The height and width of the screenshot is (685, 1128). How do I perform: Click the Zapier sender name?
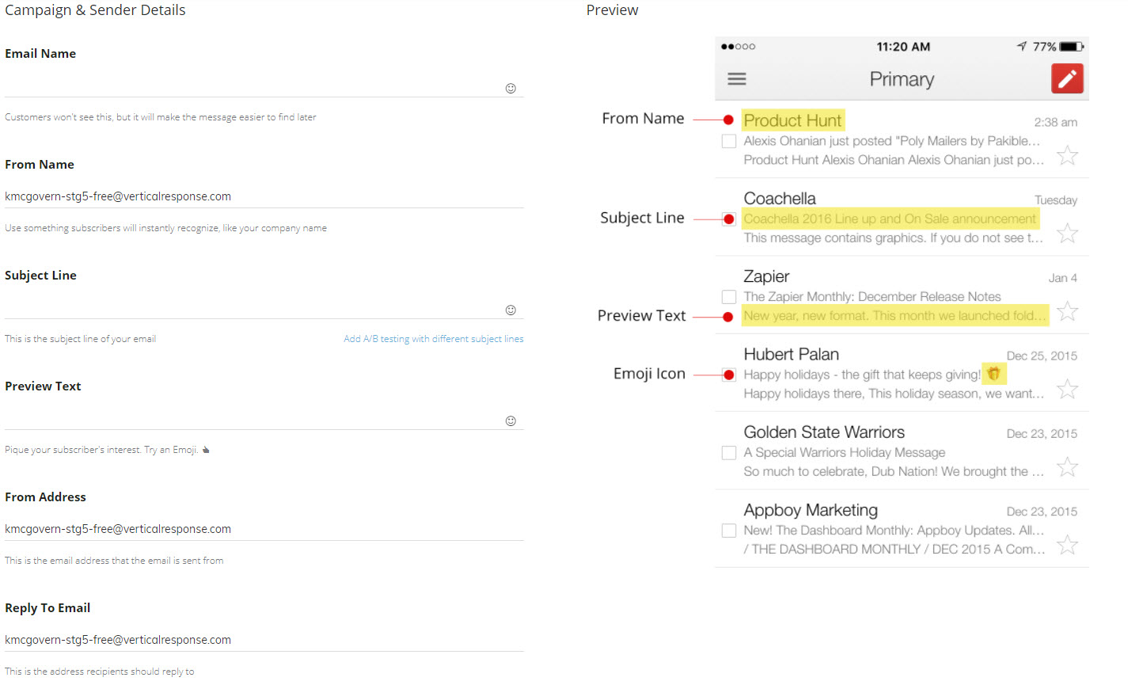click(766, 276)
